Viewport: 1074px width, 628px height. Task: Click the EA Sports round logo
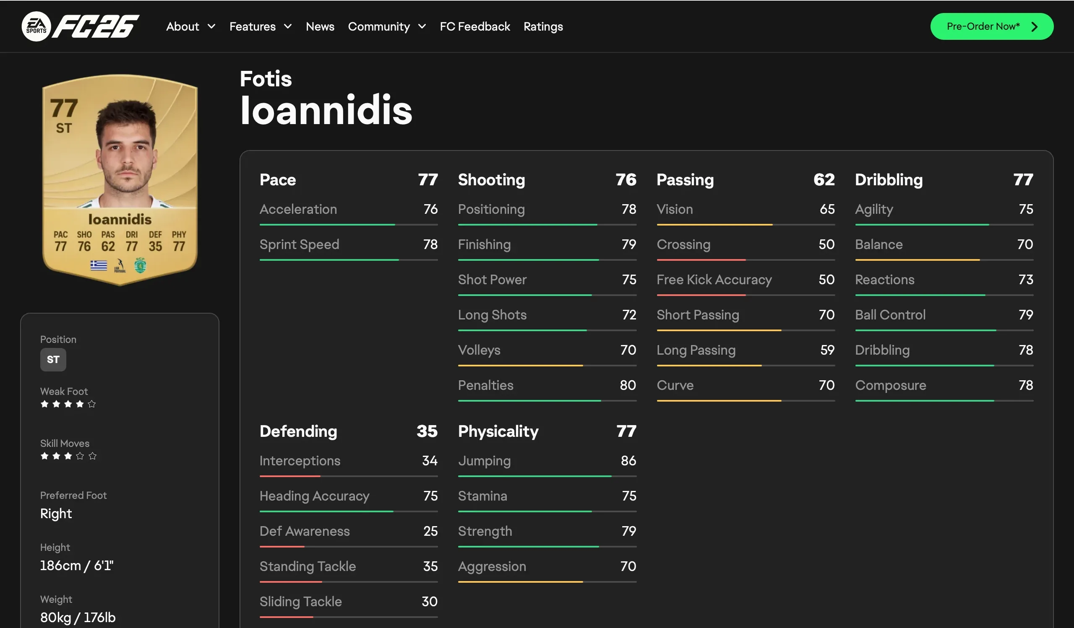coord(36,26)
